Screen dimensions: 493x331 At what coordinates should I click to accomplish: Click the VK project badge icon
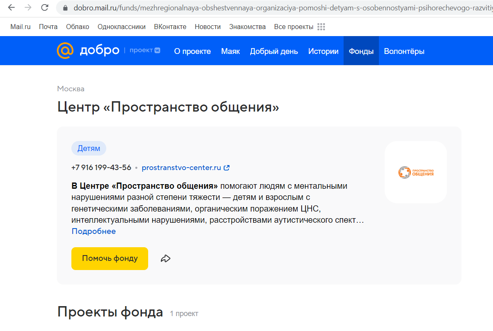pyautogui.click(x=158, y=50)
